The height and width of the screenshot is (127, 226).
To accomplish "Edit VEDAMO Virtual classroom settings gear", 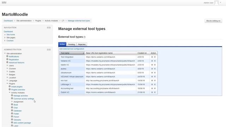I will tap(152, 77).
